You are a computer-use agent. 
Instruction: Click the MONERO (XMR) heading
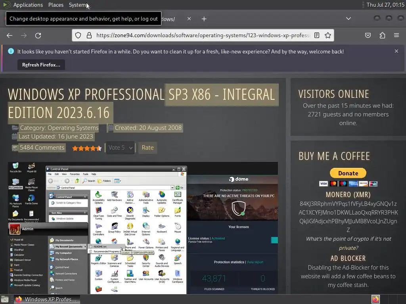348,194
